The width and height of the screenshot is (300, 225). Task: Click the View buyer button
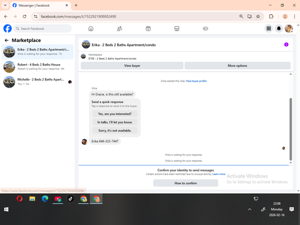pos(132,65)
